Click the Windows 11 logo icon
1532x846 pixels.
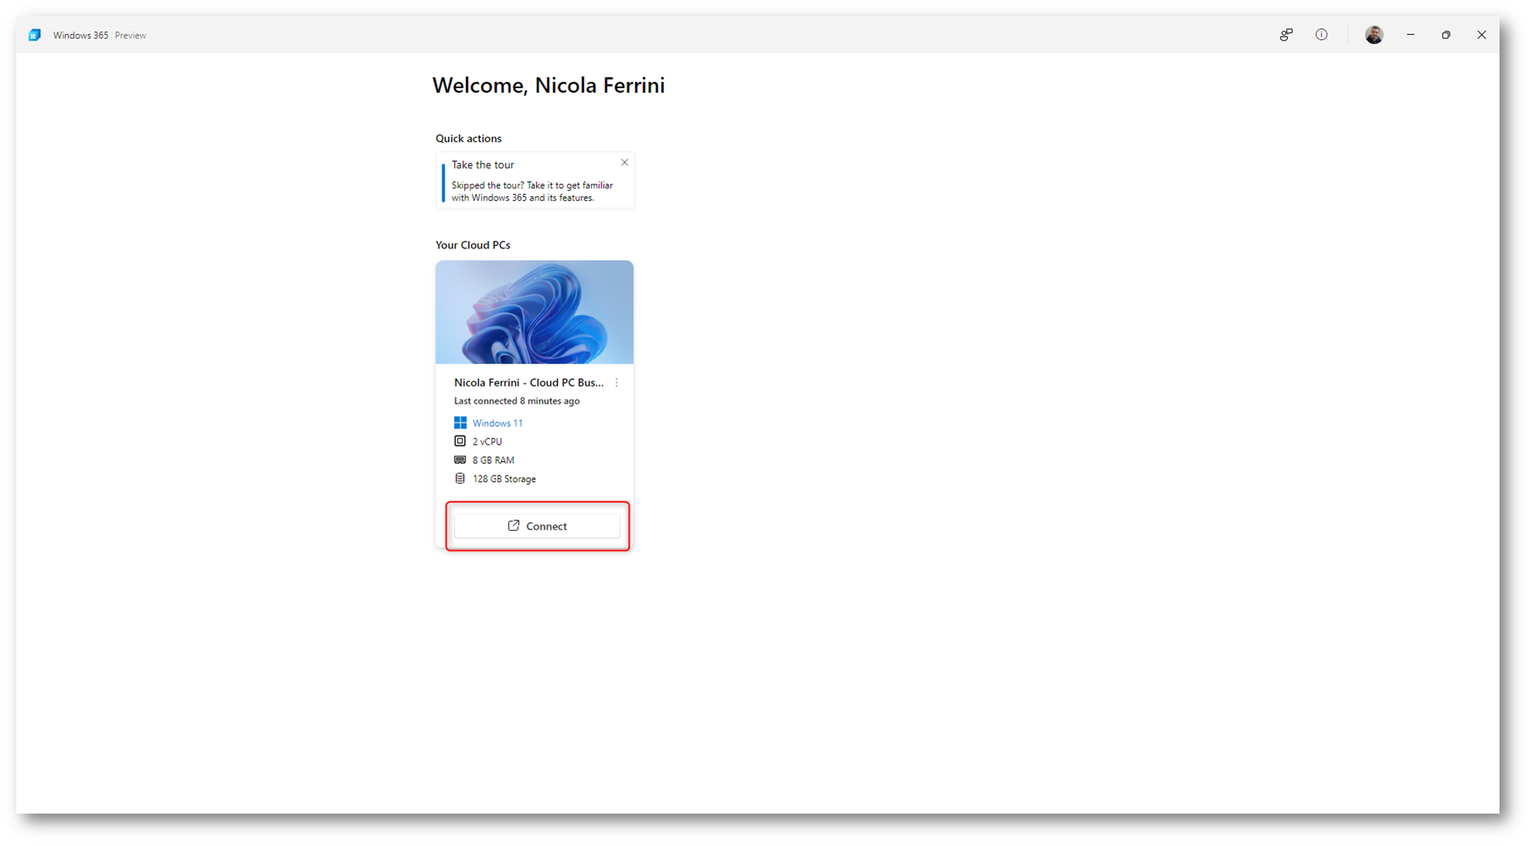pos(460,422)
